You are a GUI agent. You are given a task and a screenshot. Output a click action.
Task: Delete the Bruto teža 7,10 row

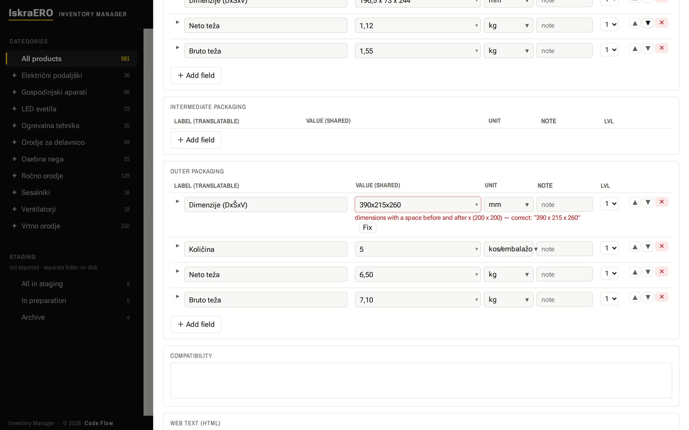661,297
